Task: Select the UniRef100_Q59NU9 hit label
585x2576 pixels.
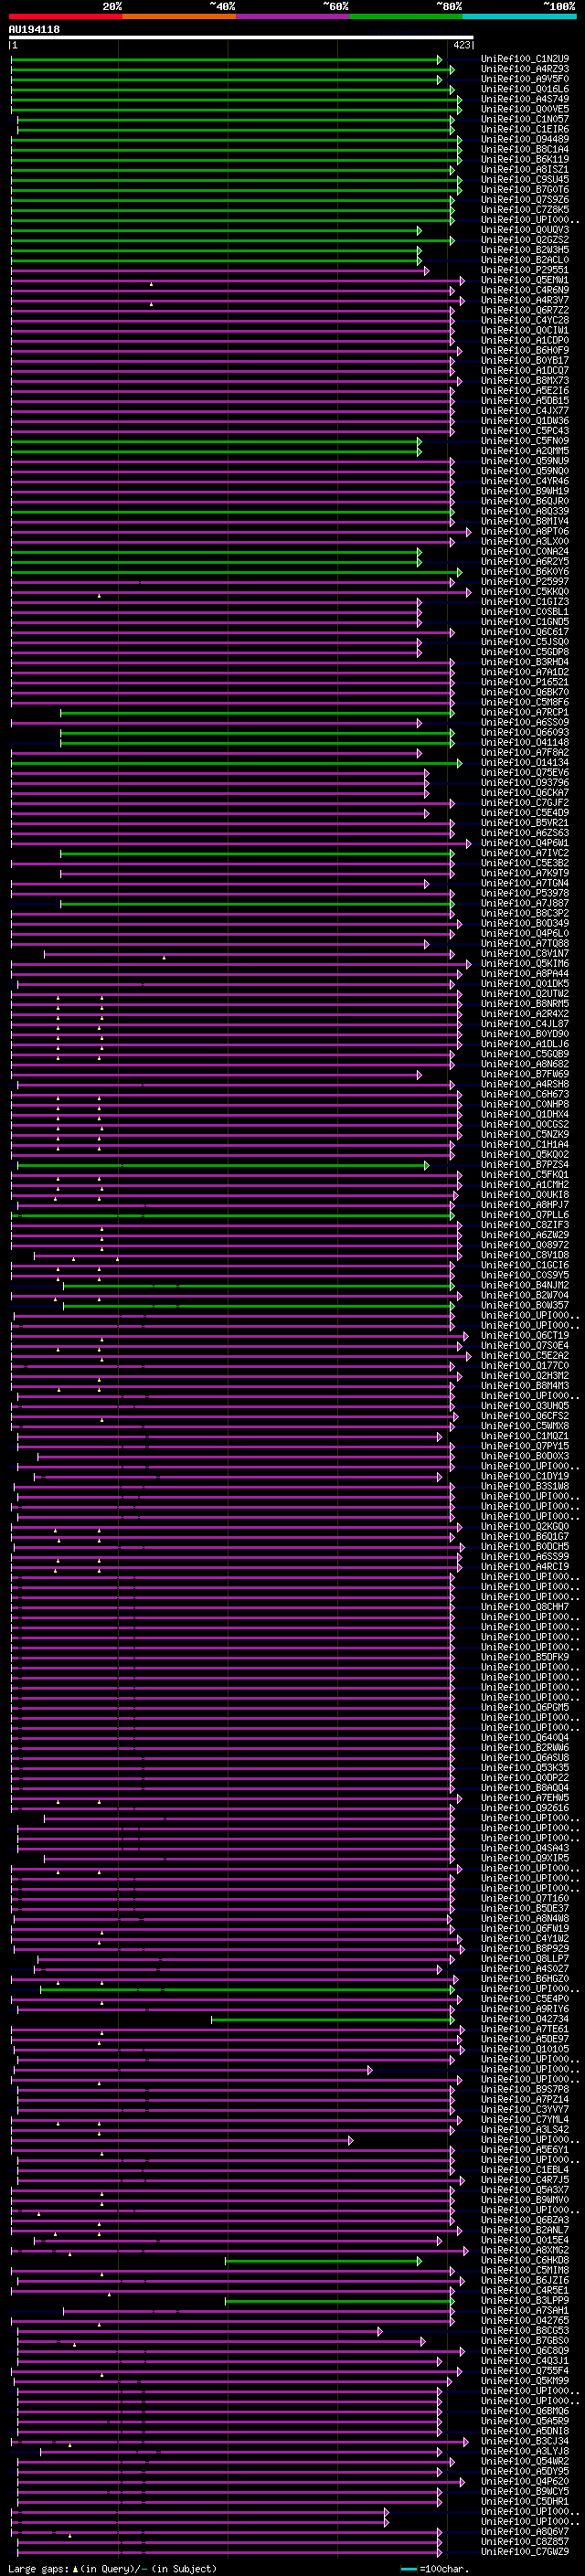Action: pos(525,462)
